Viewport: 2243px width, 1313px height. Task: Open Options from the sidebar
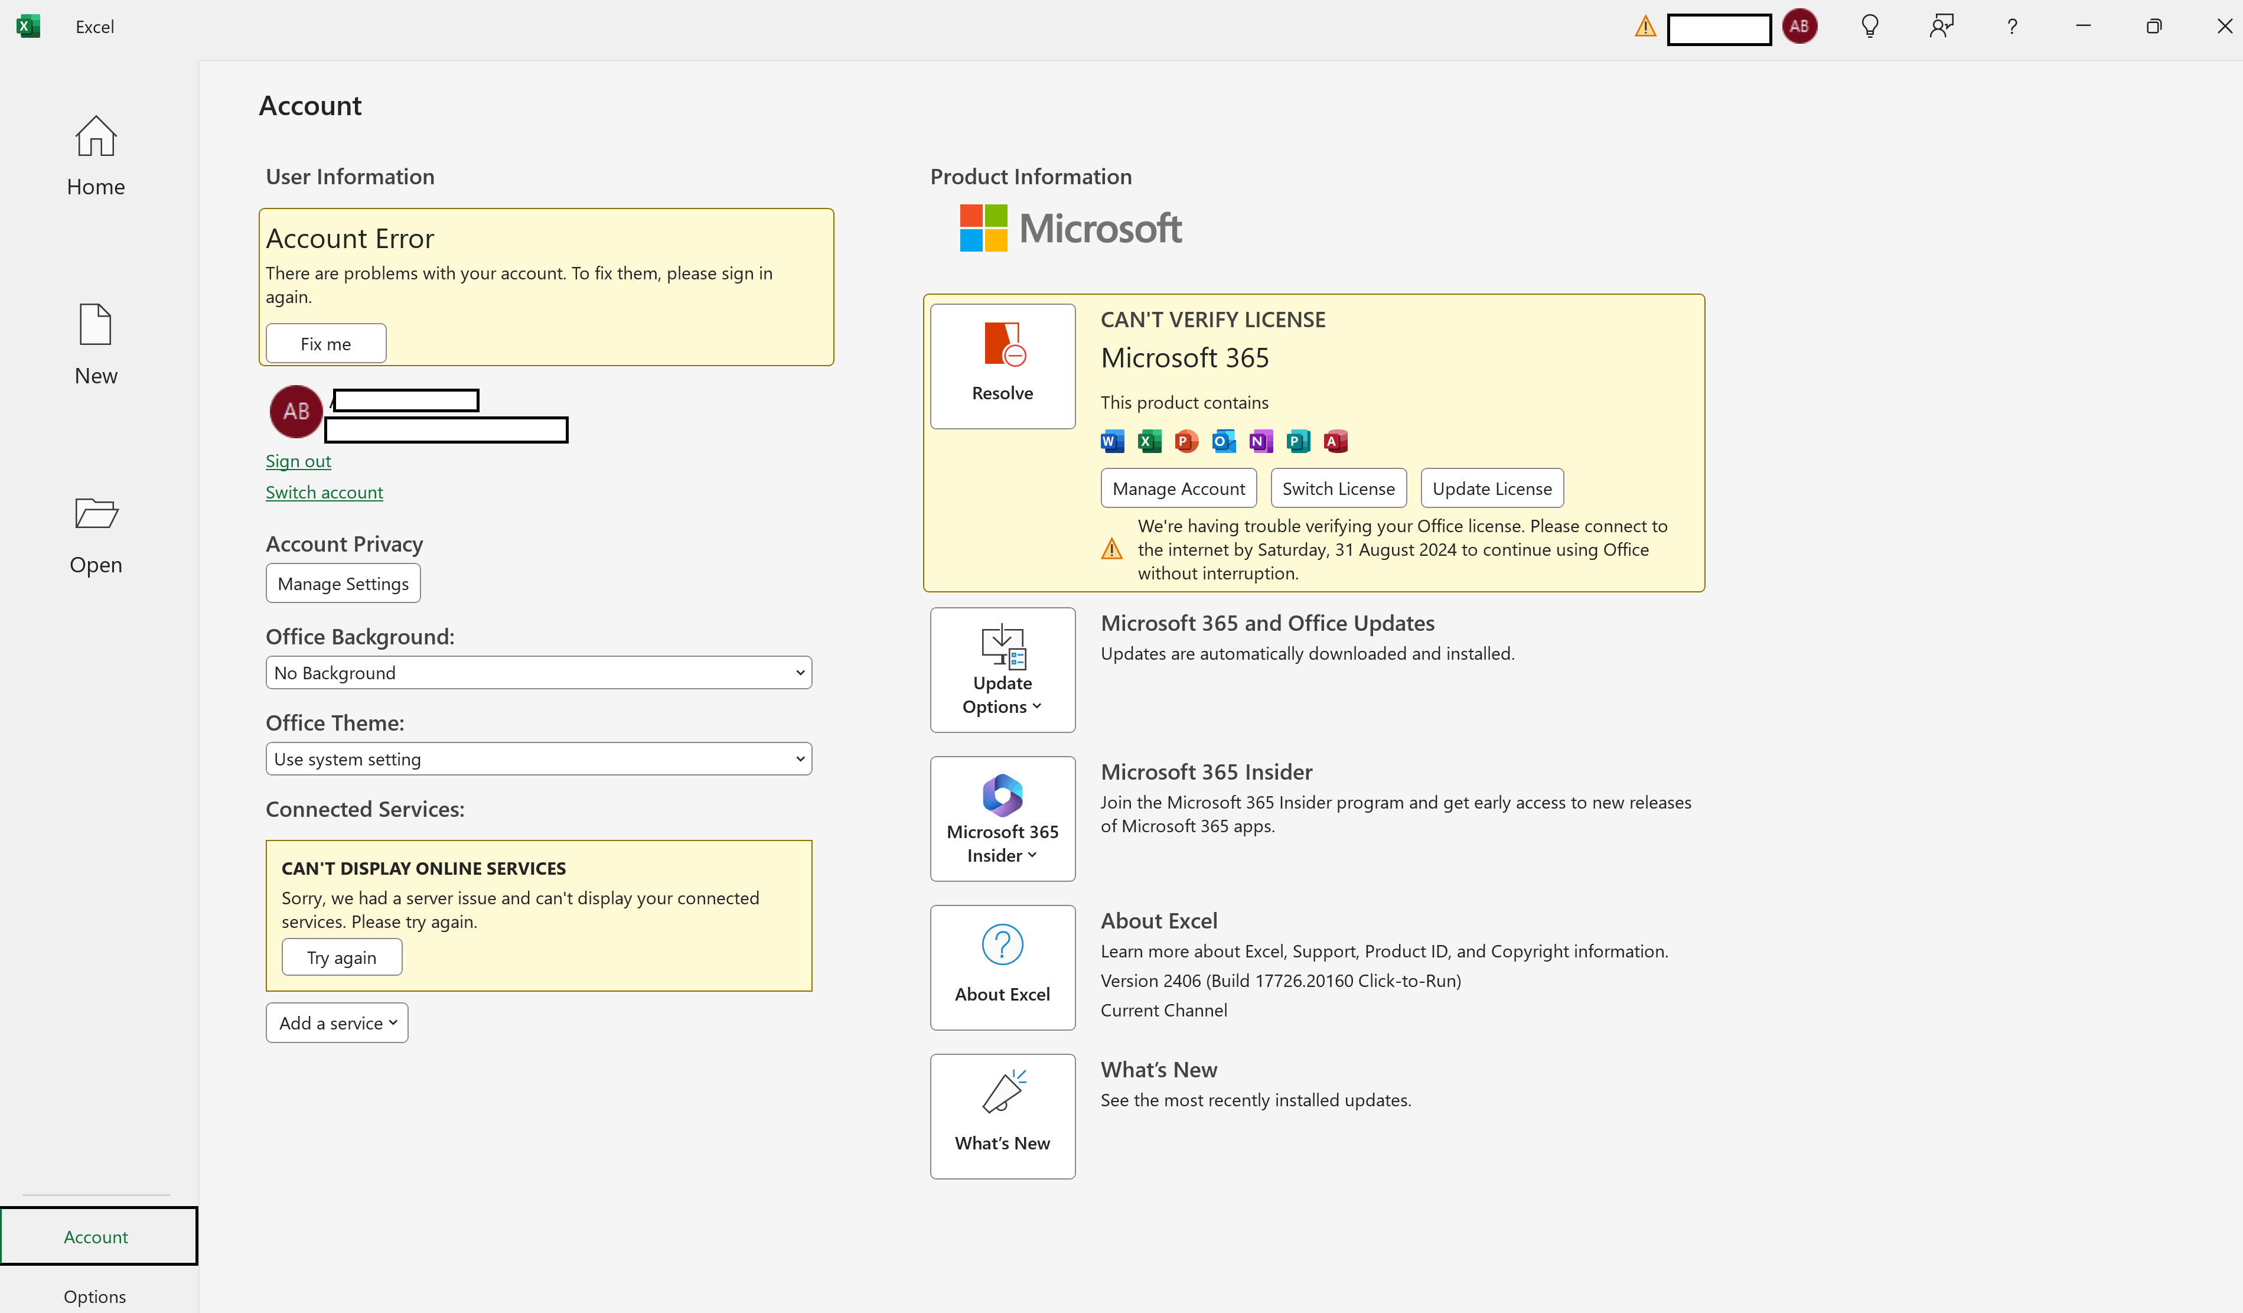[x=95, y=1296]
